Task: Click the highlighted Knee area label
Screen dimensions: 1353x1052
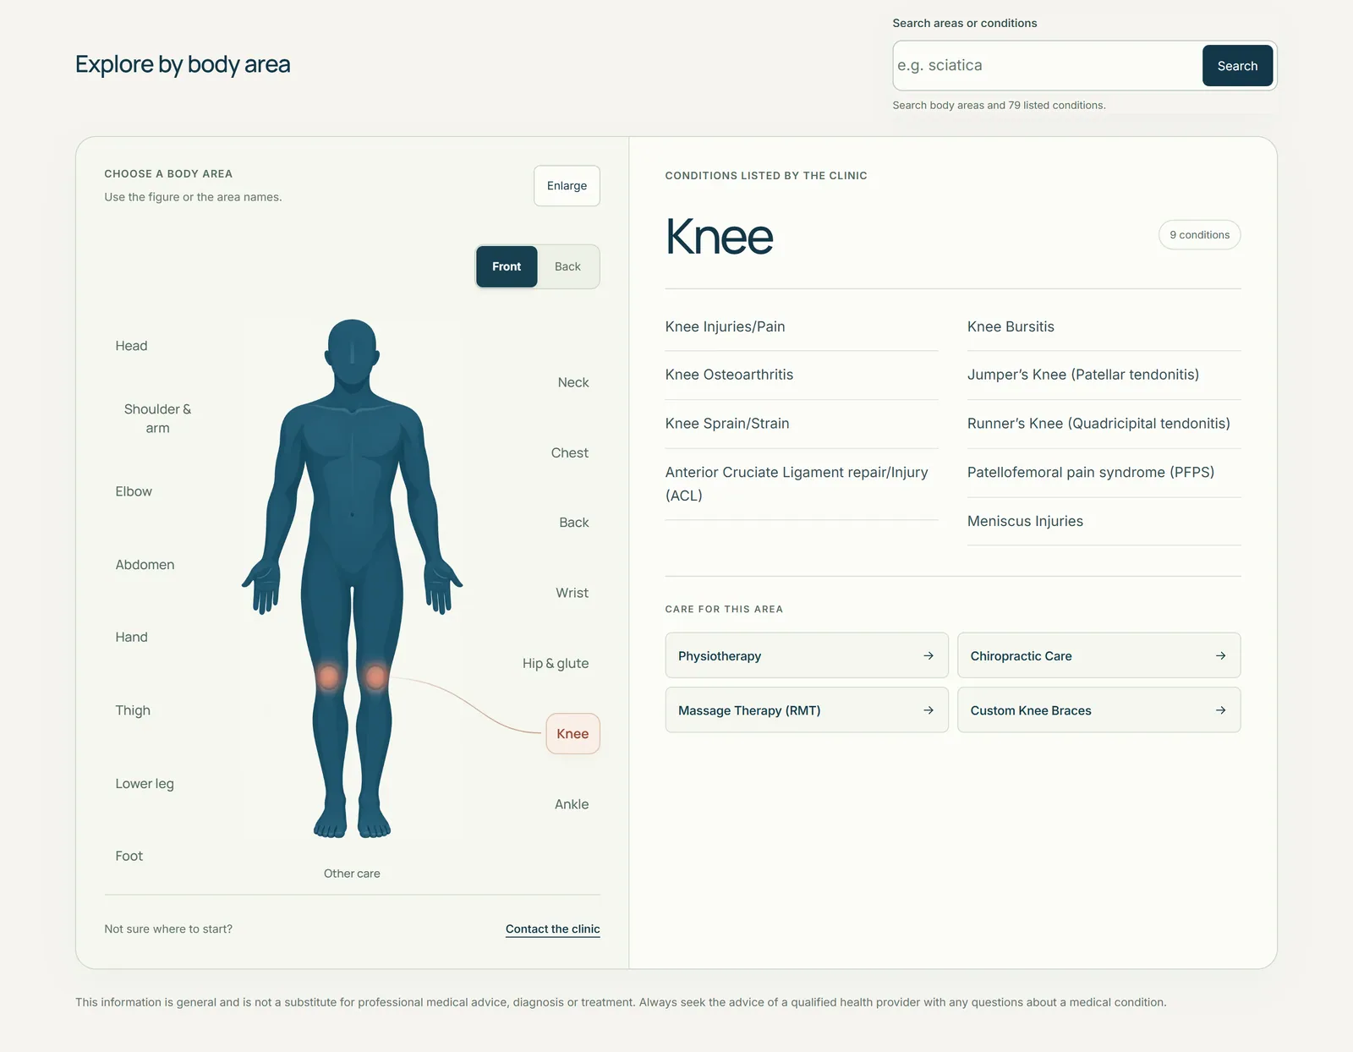Action: (572, 734)
